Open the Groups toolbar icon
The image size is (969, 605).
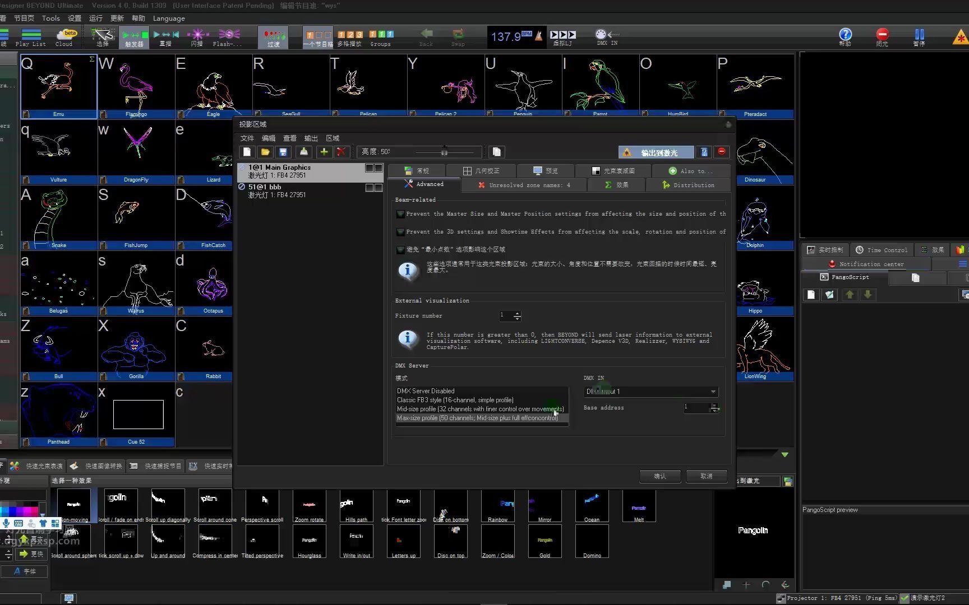(x=381, y=38)
